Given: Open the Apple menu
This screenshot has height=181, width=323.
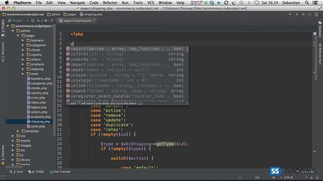Looking at the screenshot, I should point(7,3).
